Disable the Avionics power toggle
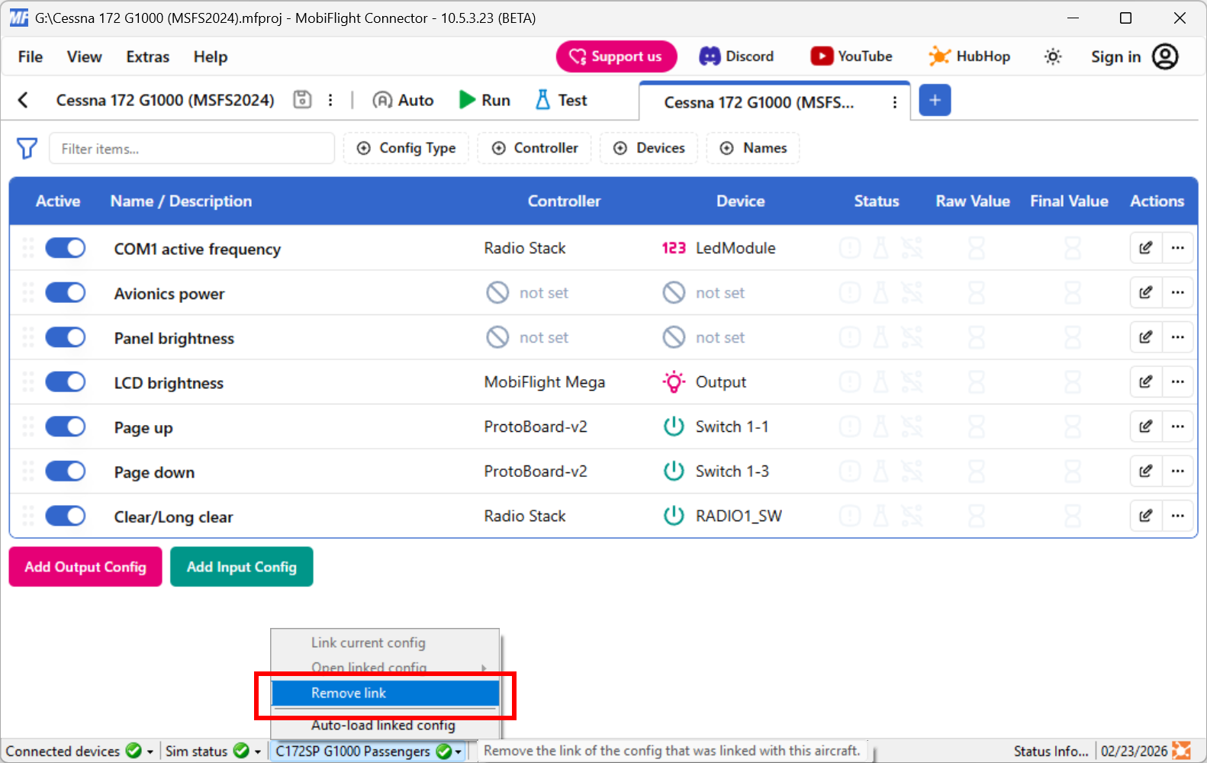 65,293
